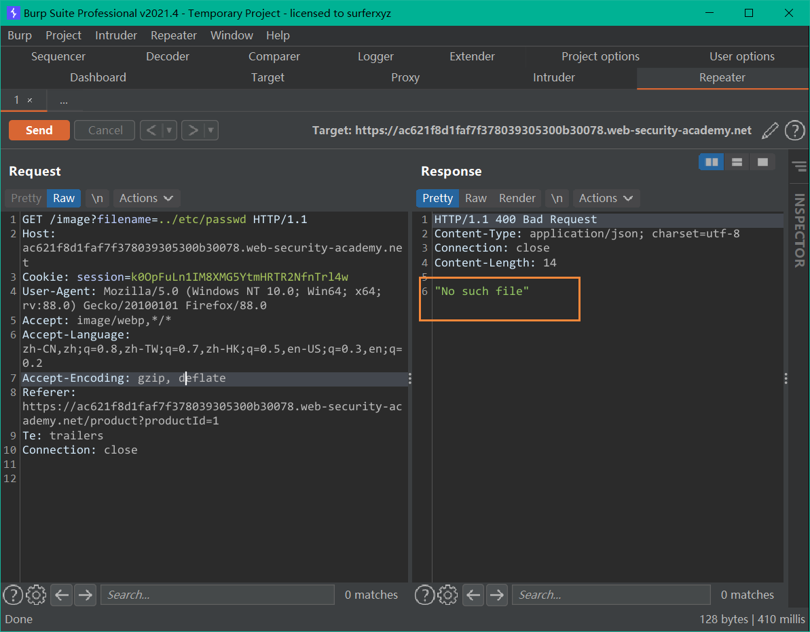
Task: Switch to Project options tab
Action: pyautogui.click(x=600, y=57)
